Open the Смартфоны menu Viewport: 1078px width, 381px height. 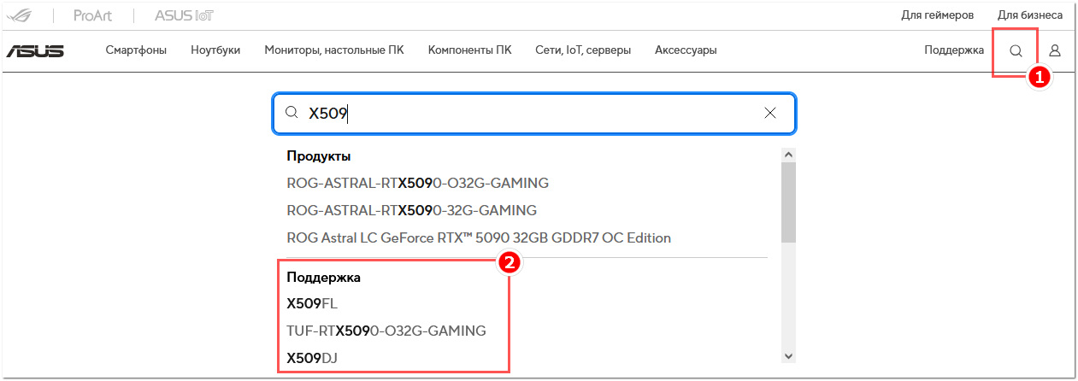[136, 50]
